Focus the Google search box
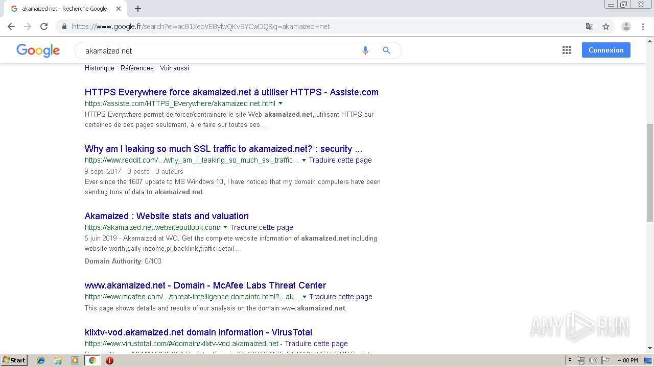The width and height of the screenshot is (654, 367). 220,50
